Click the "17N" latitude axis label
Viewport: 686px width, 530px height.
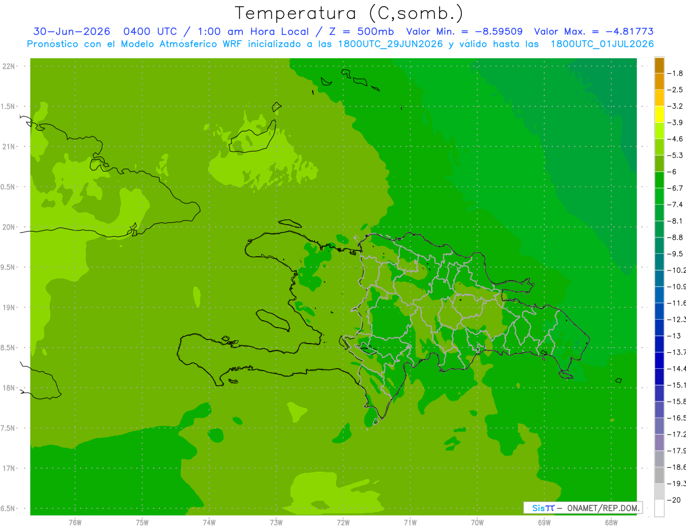point(9,468)
